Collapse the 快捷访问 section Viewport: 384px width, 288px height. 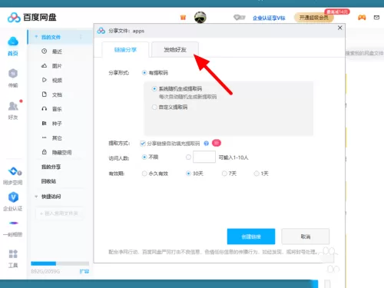tap(36, 197)
